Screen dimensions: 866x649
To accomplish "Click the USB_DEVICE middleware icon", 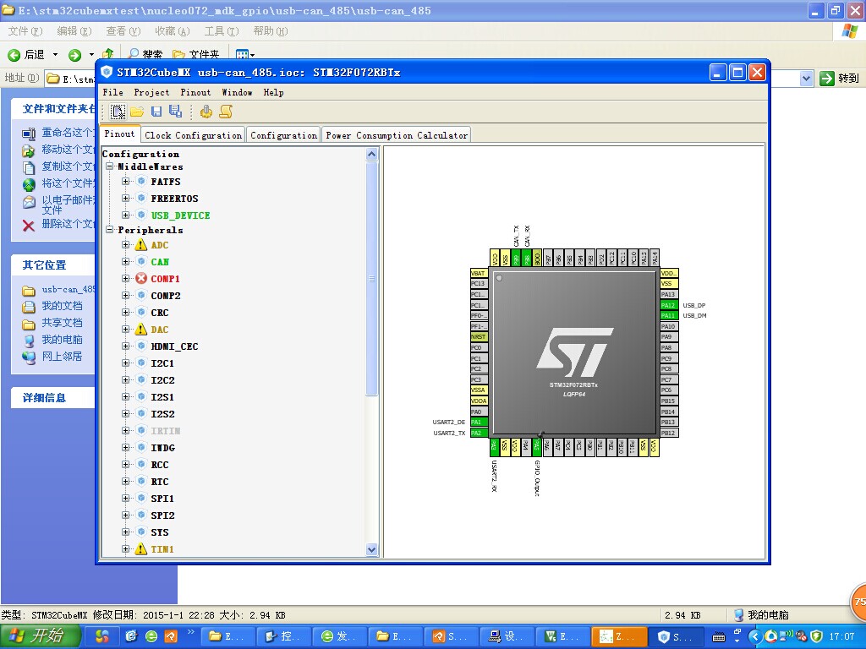I will (x=141, y=215).
